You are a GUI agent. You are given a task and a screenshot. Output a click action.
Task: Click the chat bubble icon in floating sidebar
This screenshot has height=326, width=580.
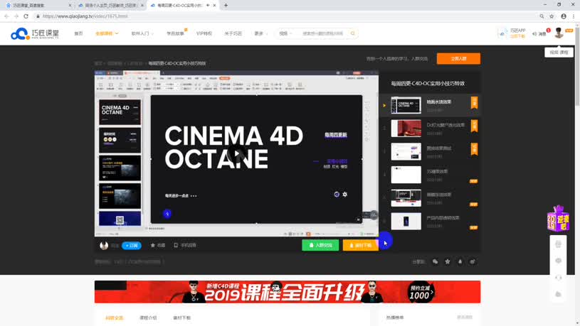[x=559, y=261]
